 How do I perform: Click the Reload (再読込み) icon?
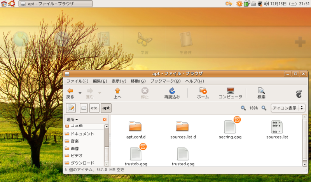(172, 91)
